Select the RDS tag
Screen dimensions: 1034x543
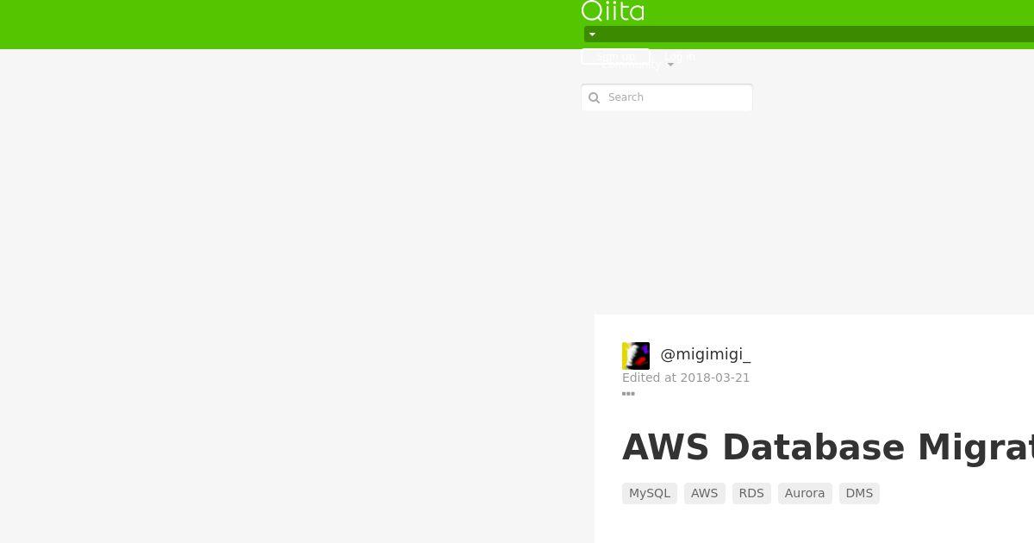click(751, 493)
